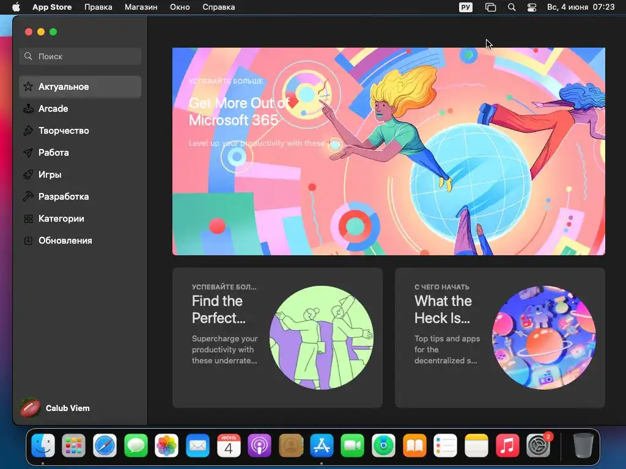Open Contacts from the Dock
This screenshot has height=469, width=626.
[x=290, y=445]
